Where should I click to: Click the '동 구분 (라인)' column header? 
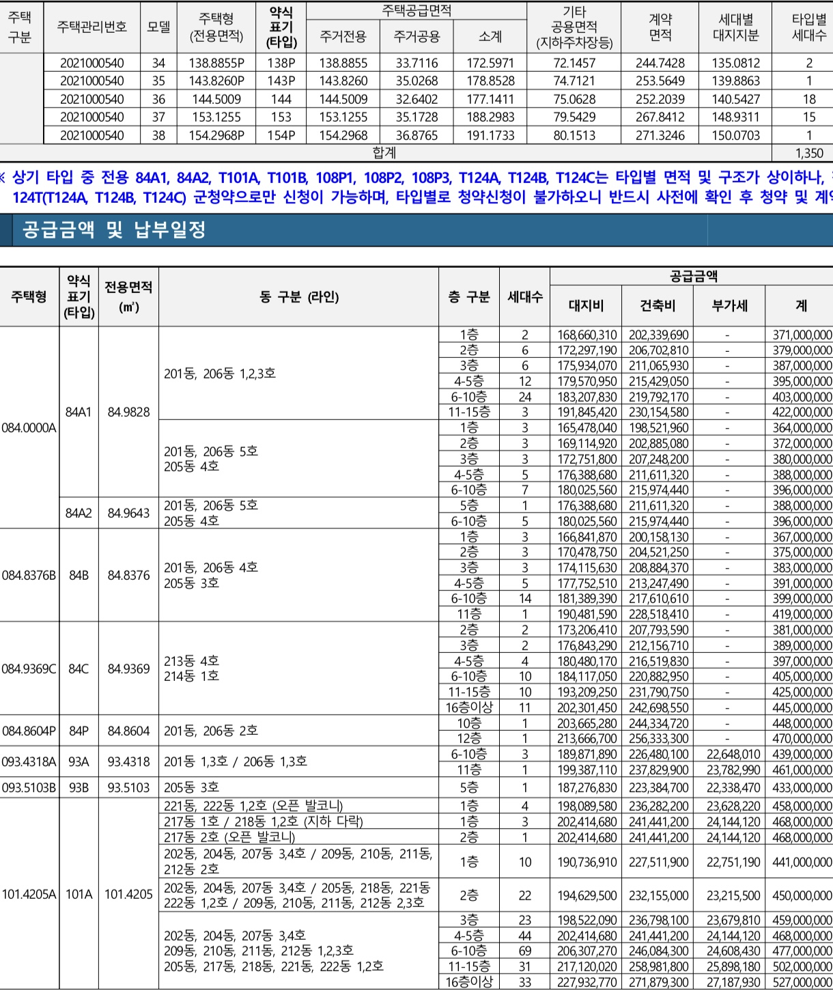(299, 296)
